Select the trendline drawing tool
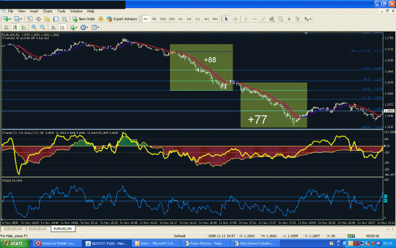Viewport: 396px width, 248px height. pos(263,19)
